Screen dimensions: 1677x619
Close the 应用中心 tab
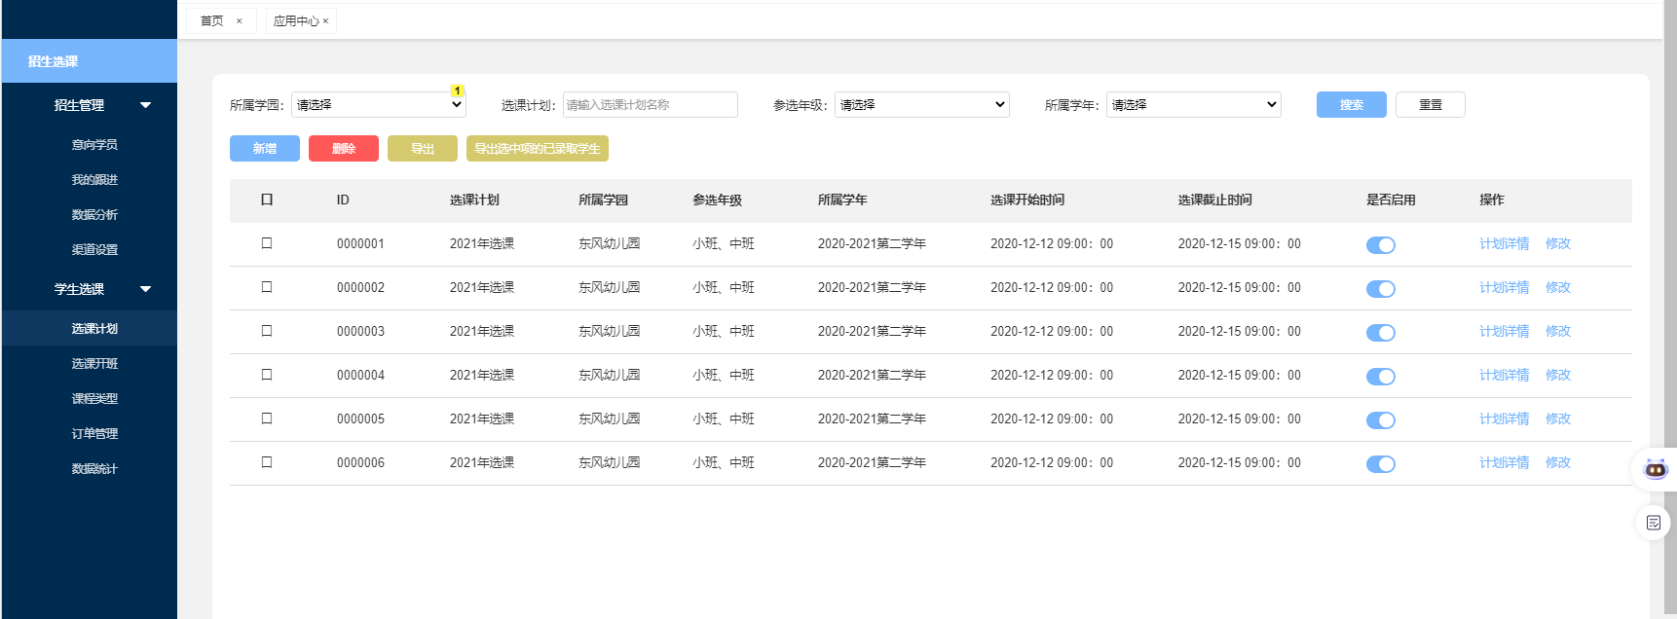click(325, 20)
